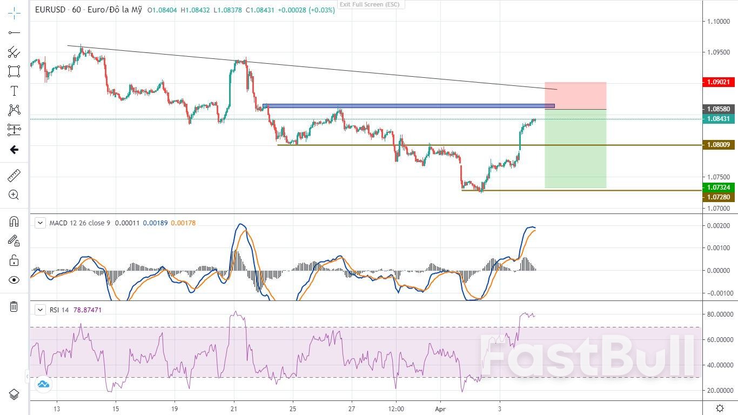
Task: Click the MACD 12 26 close 9 label
Action: [79, 223]
